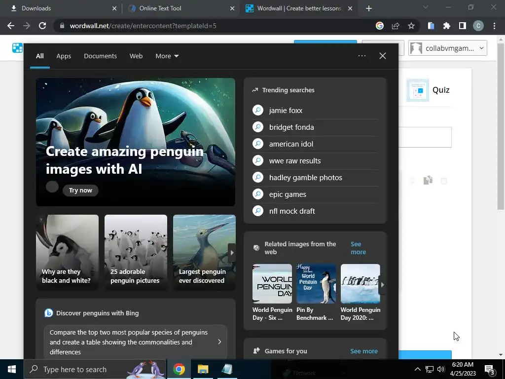Show hidden system tray icons

[x=417, y=369]
